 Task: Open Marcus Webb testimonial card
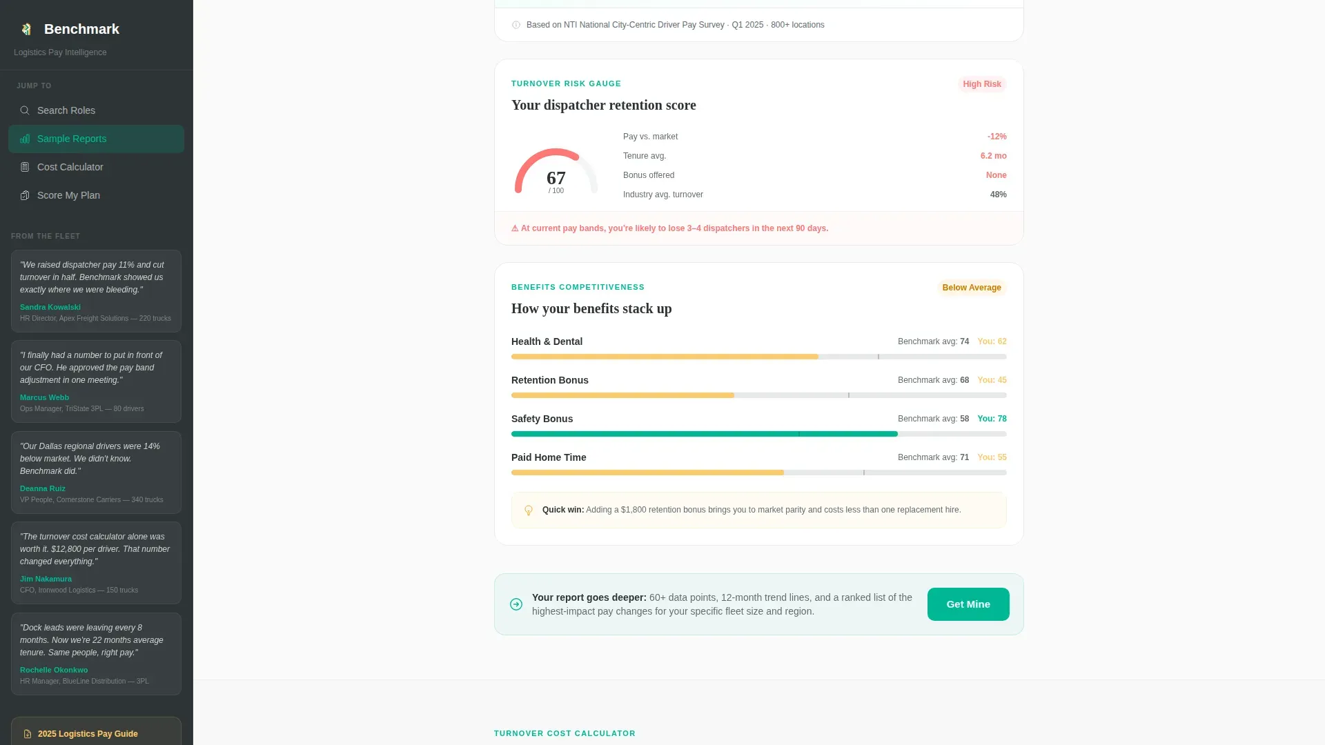coord(96,381)
